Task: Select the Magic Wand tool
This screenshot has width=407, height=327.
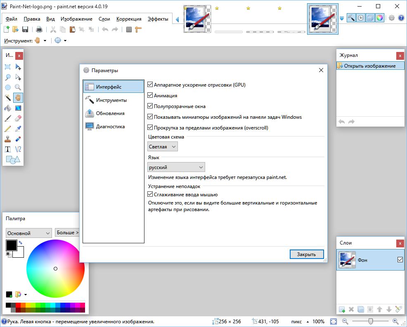Action: 8,98
